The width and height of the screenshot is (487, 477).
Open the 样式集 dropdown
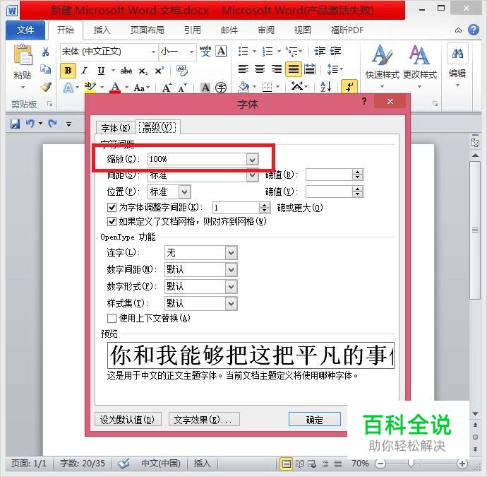(231, 303)
